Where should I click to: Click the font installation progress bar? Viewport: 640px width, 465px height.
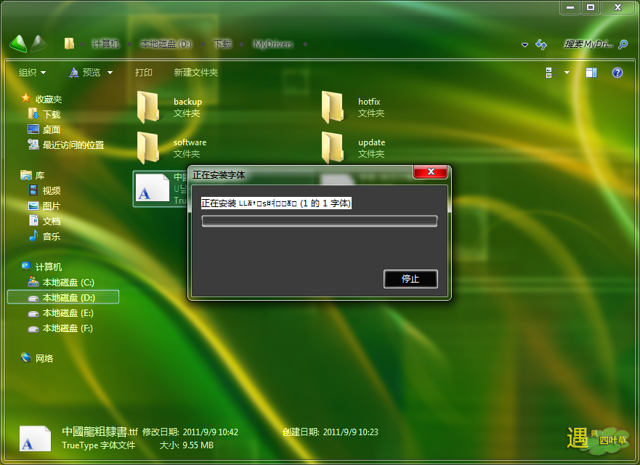pyautogui.click(x=319, y=222)
